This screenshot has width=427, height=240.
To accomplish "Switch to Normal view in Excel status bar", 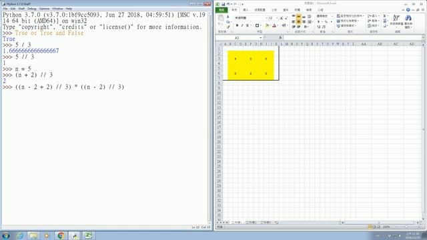I will [x=370, y=227].
